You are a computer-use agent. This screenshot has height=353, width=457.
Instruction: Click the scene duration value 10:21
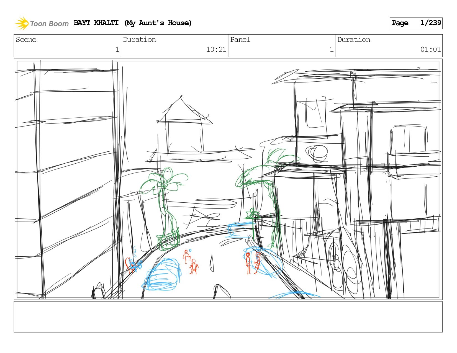[216, 50]
